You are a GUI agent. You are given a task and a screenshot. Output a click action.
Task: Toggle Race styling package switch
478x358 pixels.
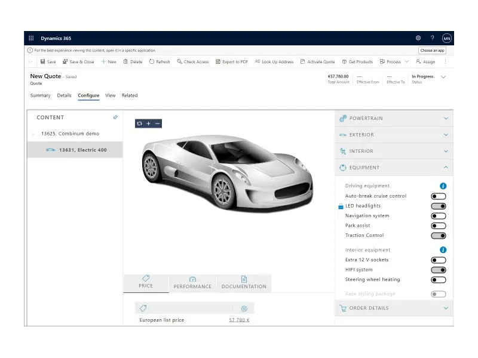click(x=439, y=294)
